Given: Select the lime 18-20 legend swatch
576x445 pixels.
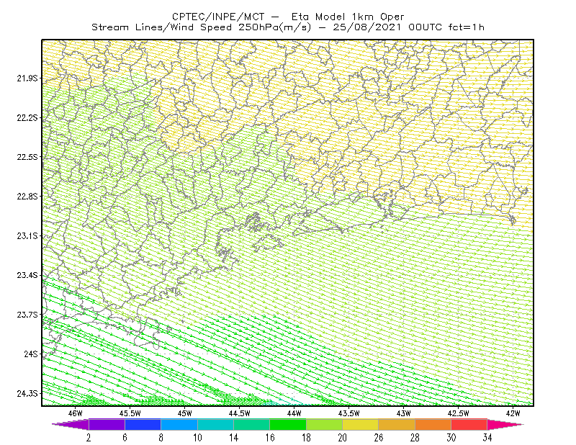Looking at the screenshot, I should (325, 424).
